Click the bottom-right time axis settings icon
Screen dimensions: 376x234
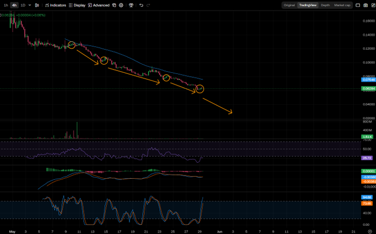(x=370, y=232)
